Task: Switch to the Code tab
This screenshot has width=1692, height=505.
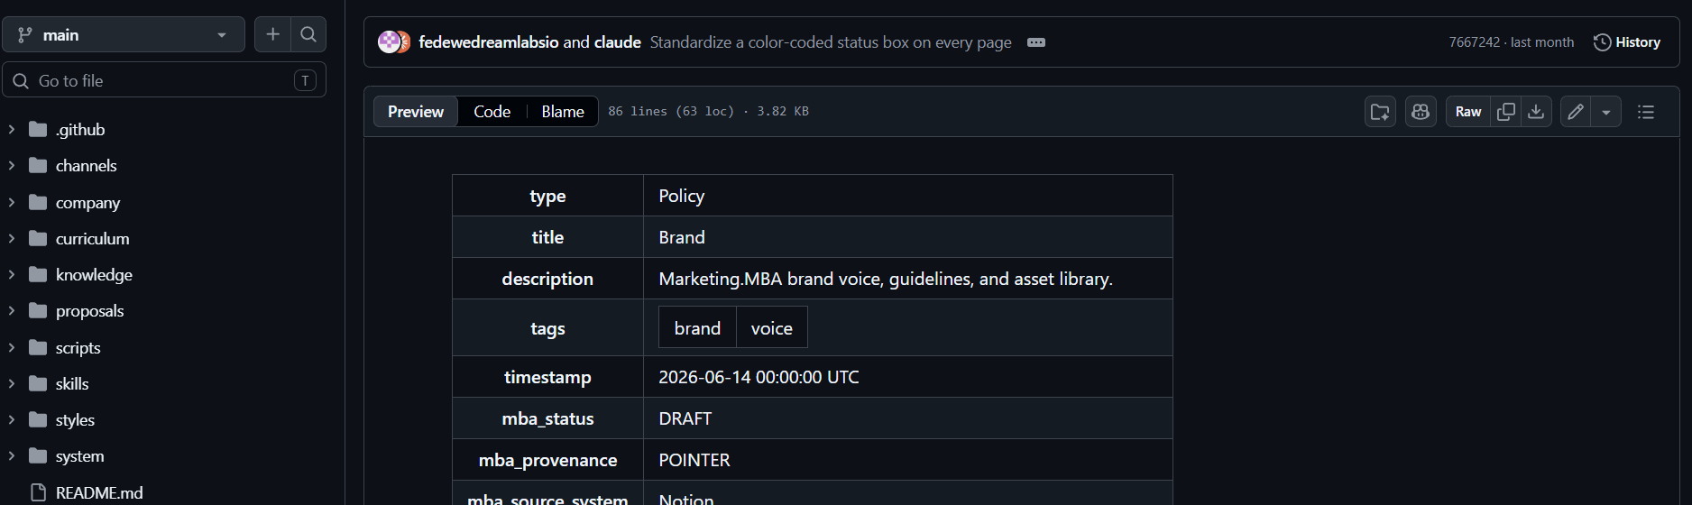Action: (x=492, y=112)
